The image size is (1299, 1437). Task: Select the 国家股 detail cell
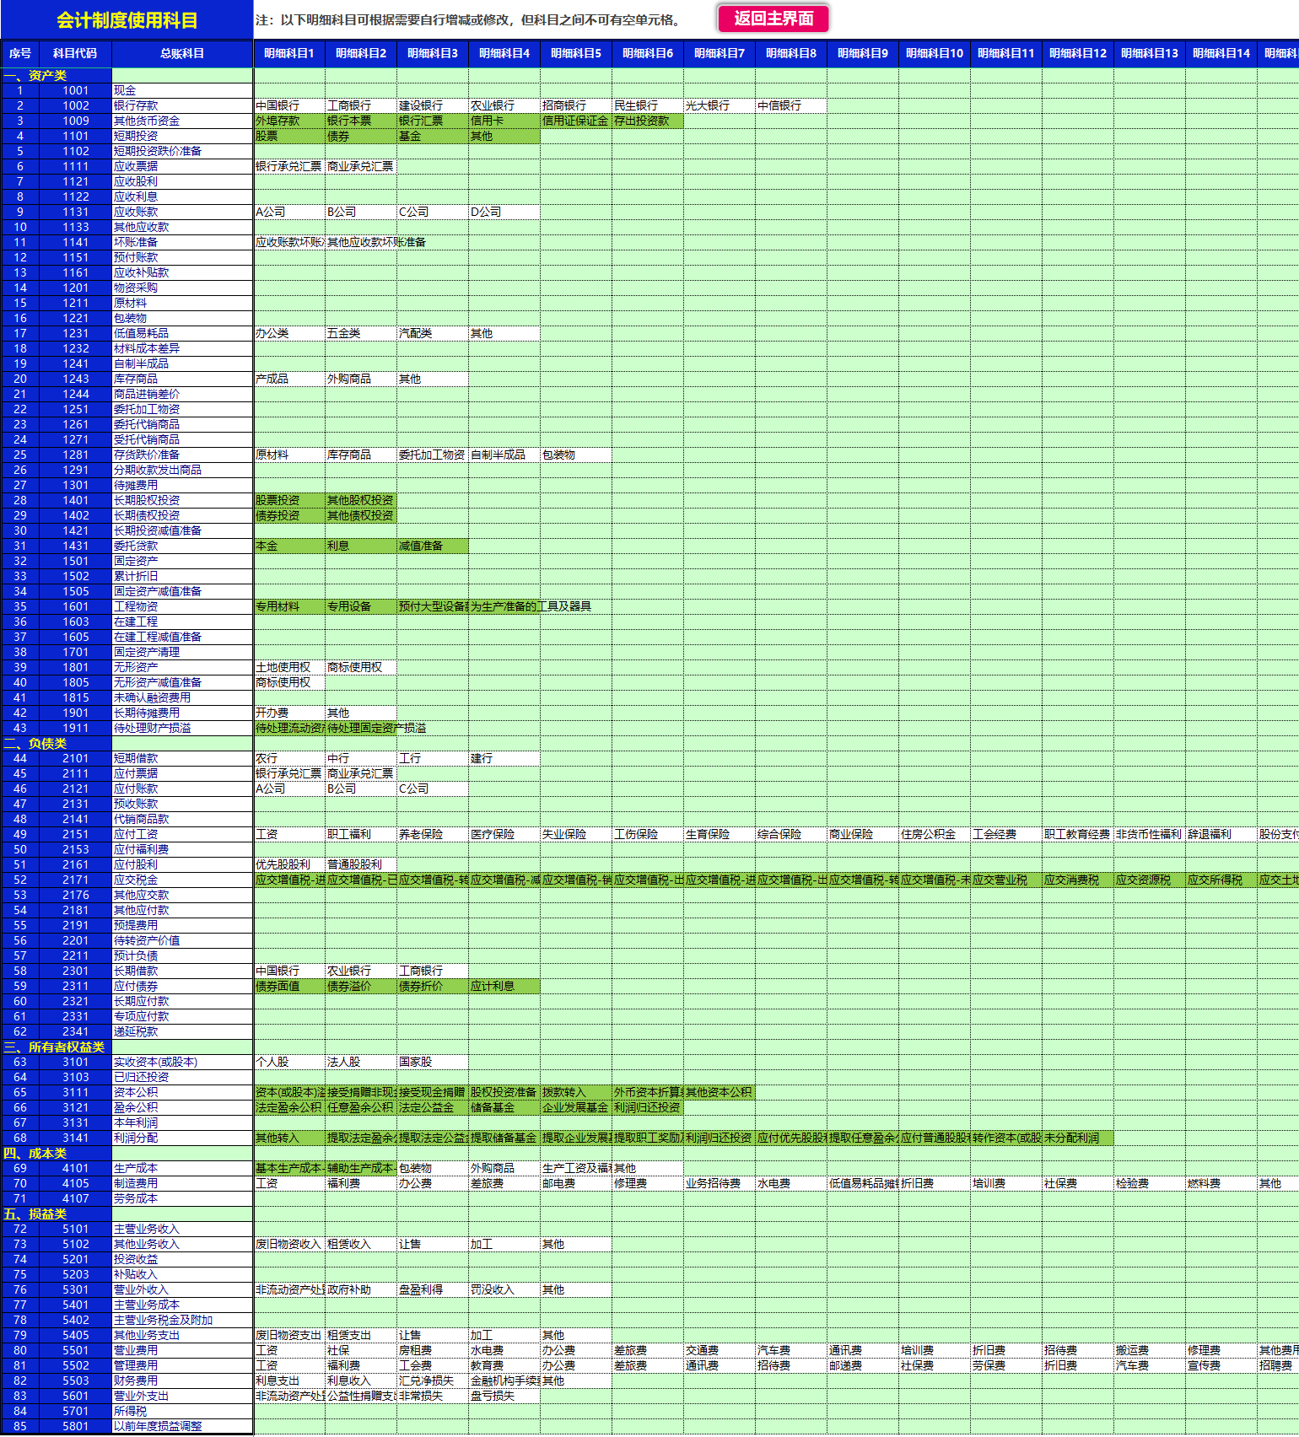point(433,1062)
